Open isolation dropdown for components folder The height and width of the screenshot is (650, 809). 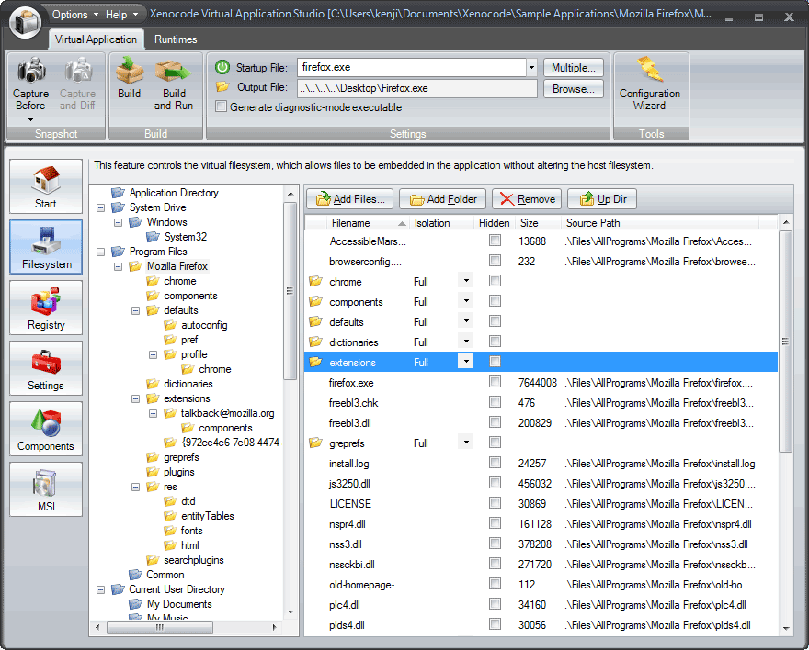pyautogui.click(x=466, y=301)
